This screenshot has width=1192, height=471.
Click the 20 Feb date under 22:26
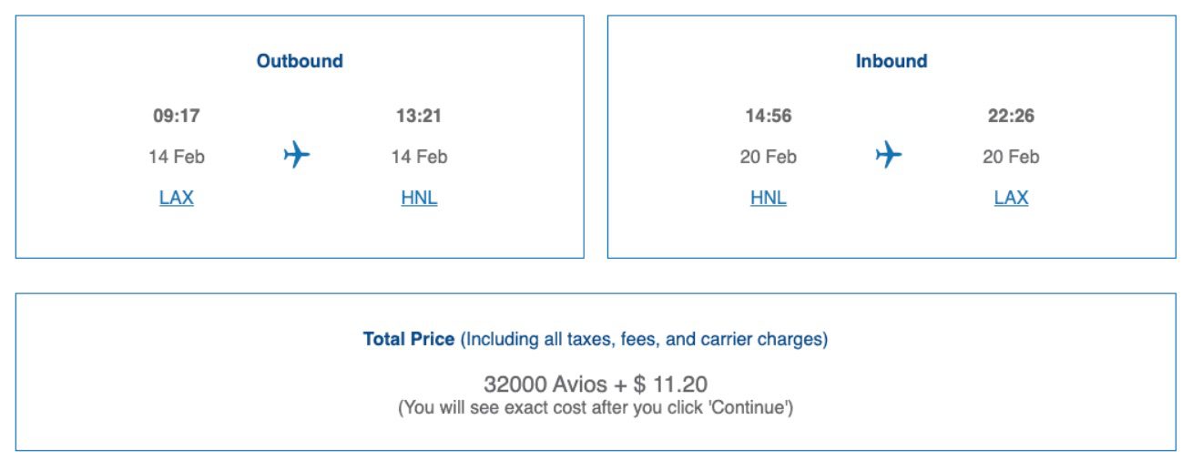click(1011, 157)
